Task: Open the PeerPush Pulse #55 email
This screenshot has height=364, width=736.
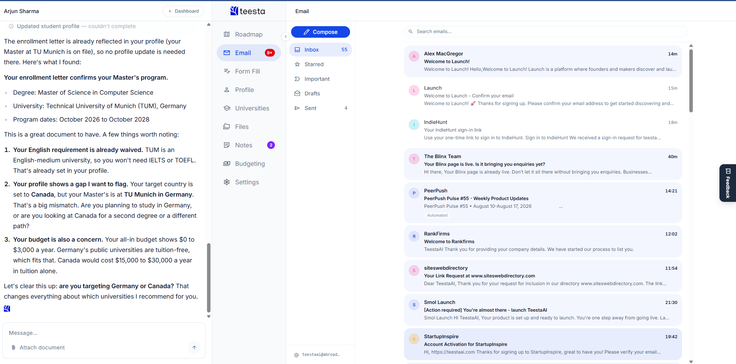Action: [x=543, y=203]
